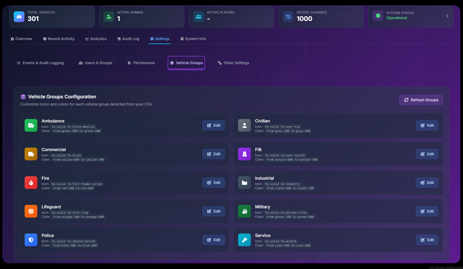Click the green Military rifle icon
The image size is (463, 269).
(x=244, y=211)
